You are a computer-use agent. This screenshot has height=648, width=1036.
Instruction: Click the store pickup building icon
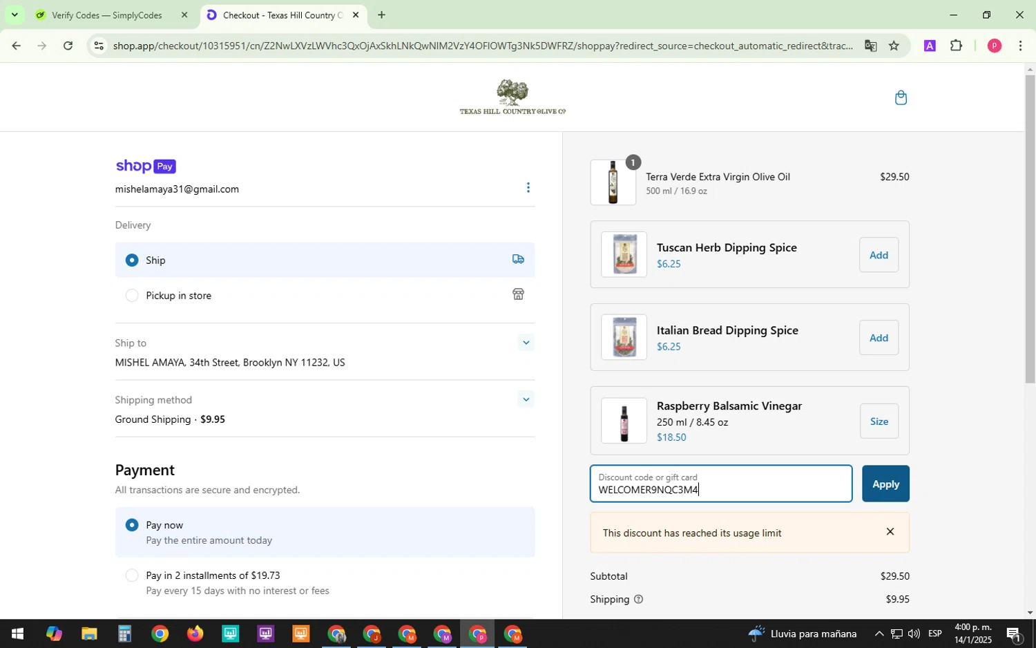coord(518,294)
